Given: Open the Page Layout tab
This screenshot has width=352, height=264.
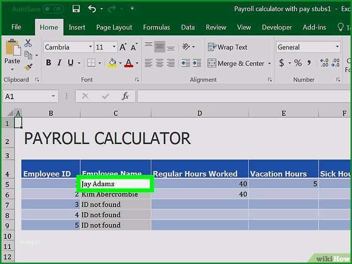Looking at the screenshot, I should 114,28.
